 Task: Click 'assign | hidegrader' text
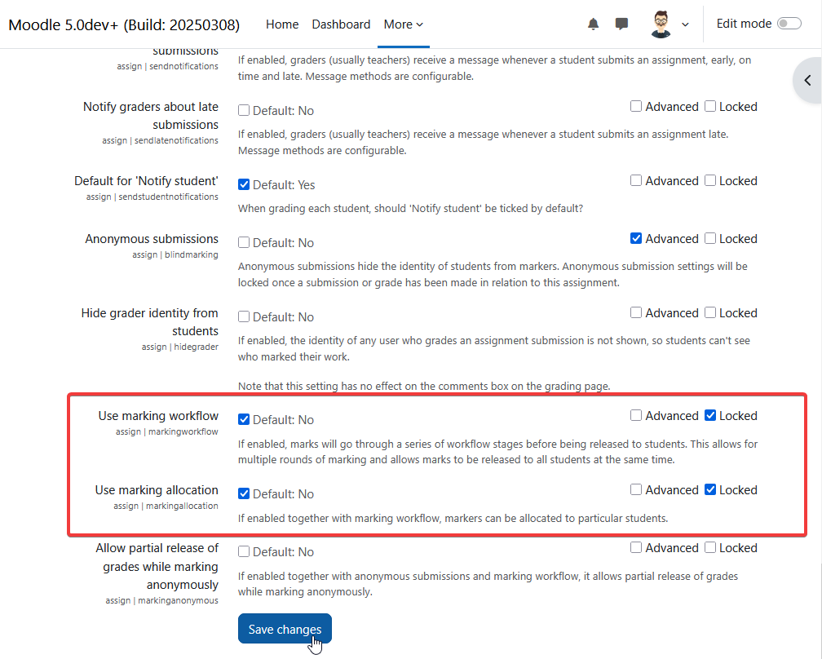(x=179, y=347)
